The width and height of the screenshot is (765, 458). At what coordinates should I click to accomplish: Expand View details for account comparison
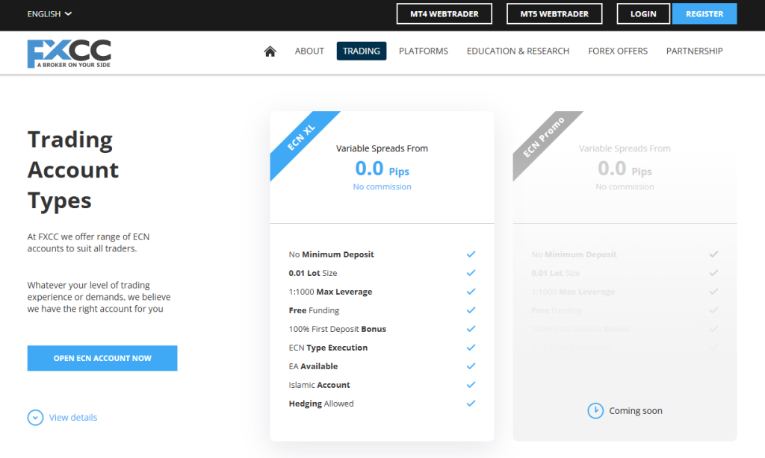click(x=75, y=417)
